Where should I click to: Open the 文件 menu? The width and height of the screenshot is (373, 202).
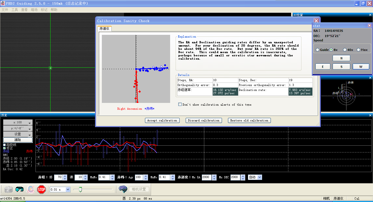pyautogui.click(x=5, y=10)
